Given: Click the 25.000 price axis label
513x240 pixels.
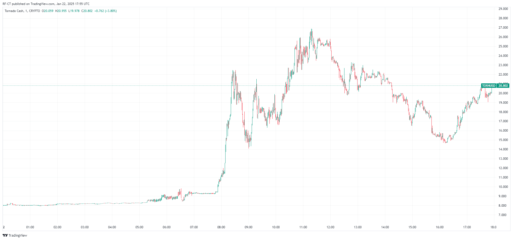Looking at the screenshot, I should (503, 46).
